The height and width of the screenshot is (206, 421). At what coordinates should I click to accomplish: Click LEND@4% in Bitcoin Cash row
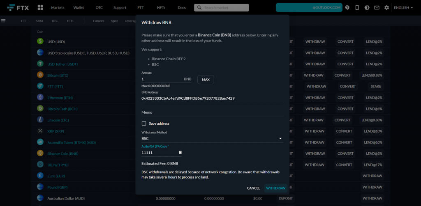point(373,109)
